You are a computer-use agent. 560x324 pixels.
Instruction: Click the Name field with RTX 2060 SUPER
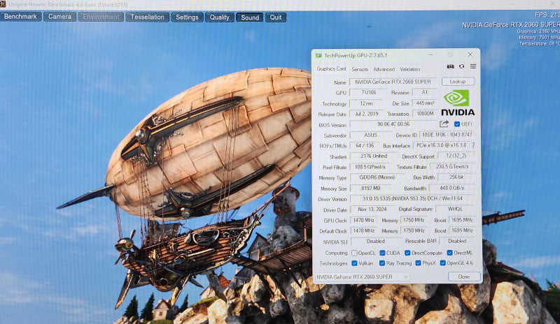[393, 82]
